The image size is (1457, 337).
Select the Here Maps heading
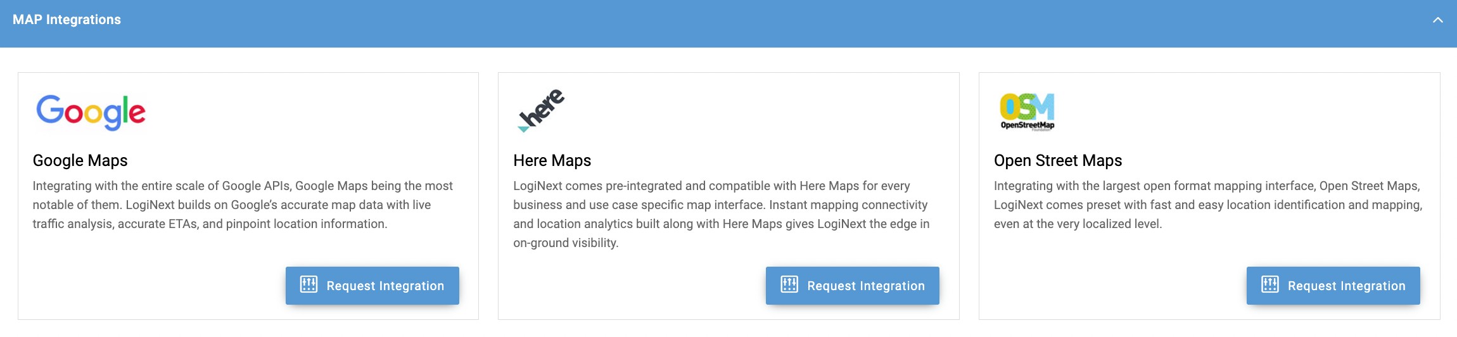pos(552,160)
